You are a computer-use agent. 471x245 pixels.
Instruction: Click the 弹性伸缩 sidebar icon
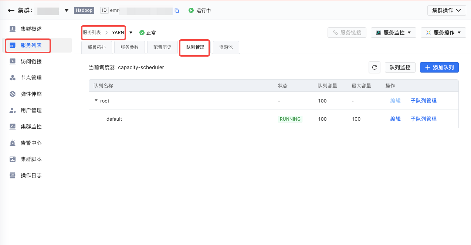click(13, 94)
